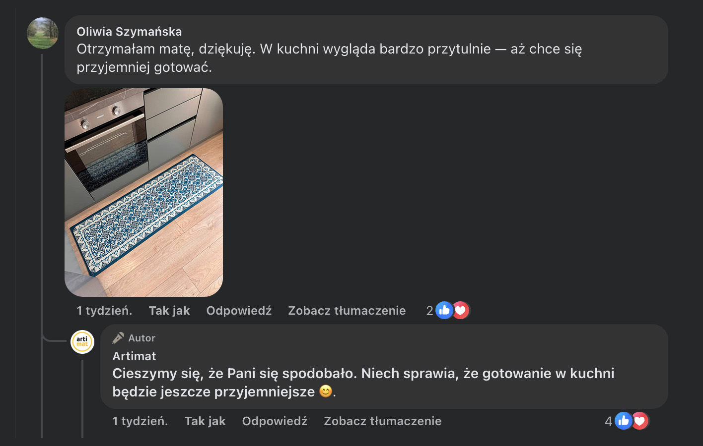The width and height of the screenshot is (703, 446).
Task: Click "Odpowiedź" under Oliwia's comment
Action: point(239,311)
